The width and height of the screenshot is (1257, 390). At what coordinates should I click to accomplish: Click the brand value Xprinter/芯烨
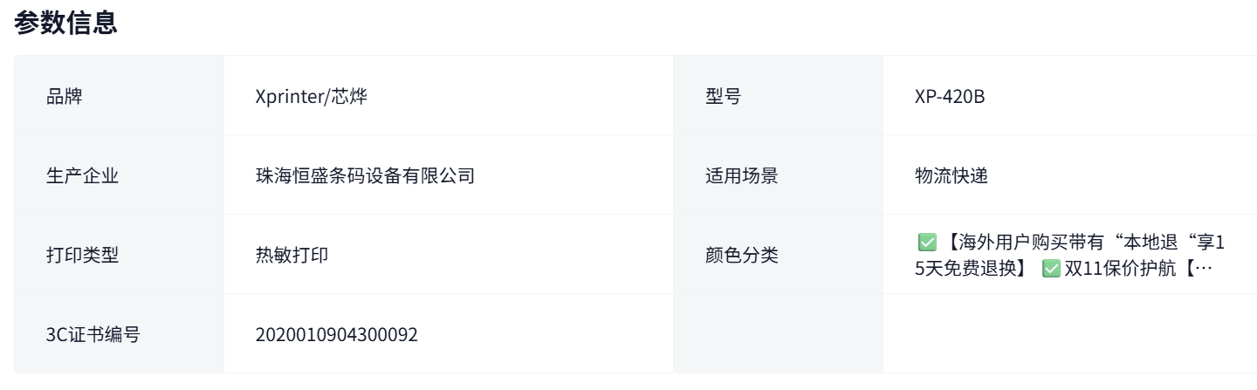point(311,96)
